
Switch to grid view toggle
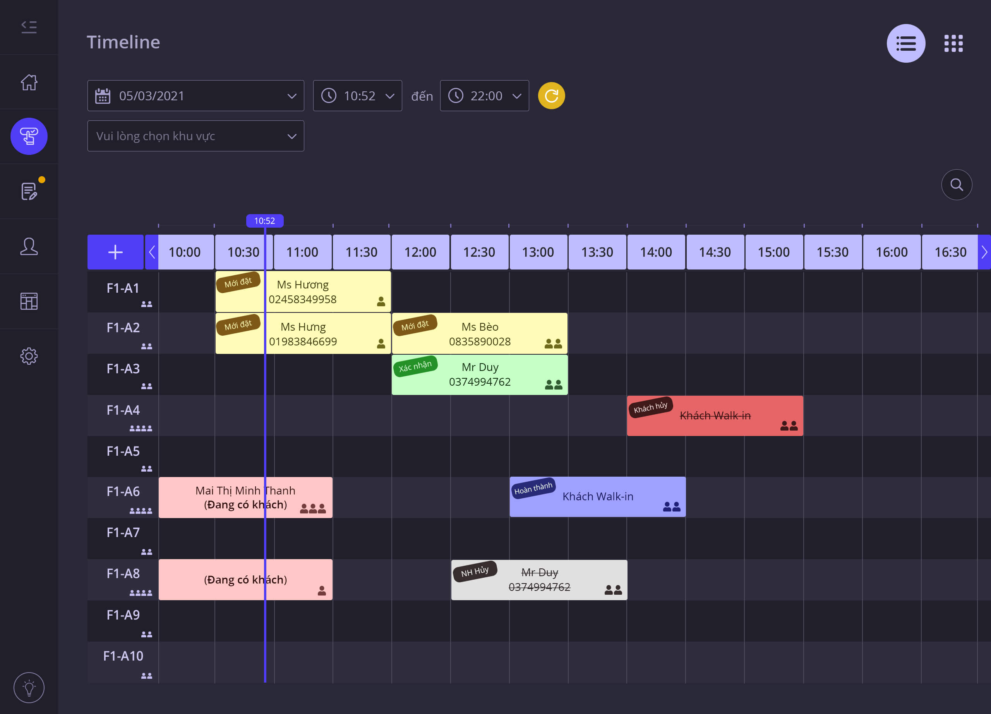coord(953,43)
